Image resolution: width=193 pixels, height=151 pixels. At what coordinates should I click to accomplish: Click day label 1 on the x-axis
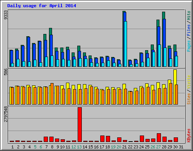tap(12, 147)
